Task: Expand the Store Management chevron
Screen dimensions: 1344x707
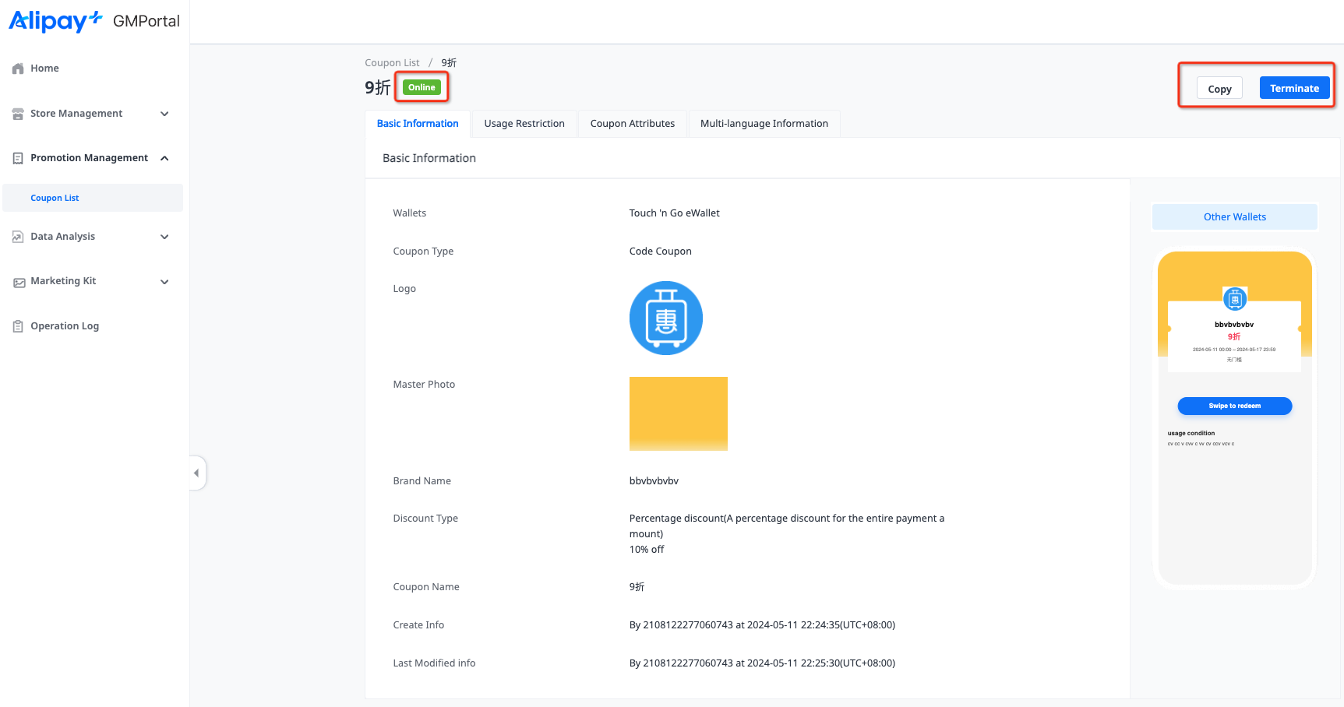Action: click(164, 114)
